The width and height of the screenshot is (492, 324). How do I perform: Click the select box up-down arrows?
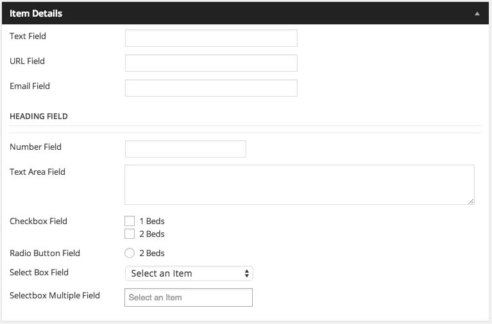click(x=247, y=273)
